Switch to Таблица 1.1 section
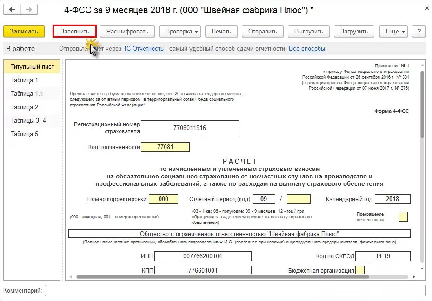 click(32, 93)
